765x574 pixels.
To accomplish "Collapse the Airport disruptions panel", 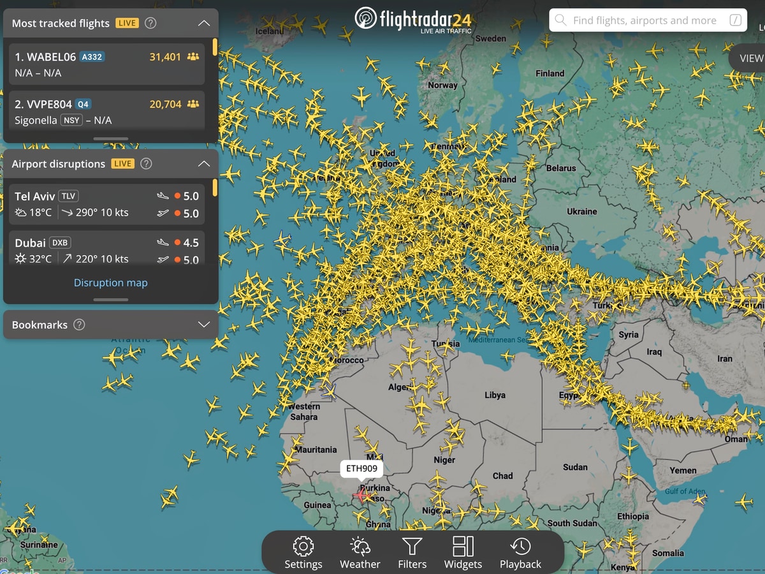I will tap(204, 164).
